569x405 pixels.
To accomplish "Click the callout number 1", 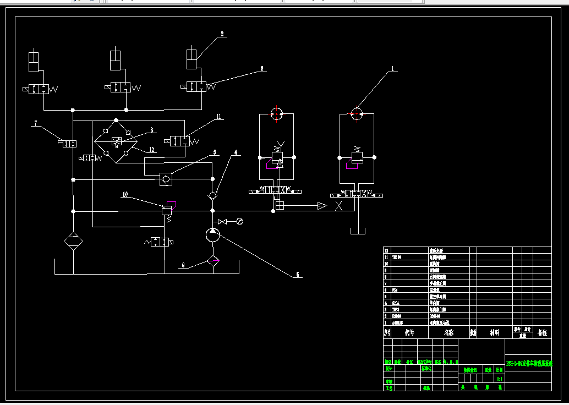I will [392, 68].
